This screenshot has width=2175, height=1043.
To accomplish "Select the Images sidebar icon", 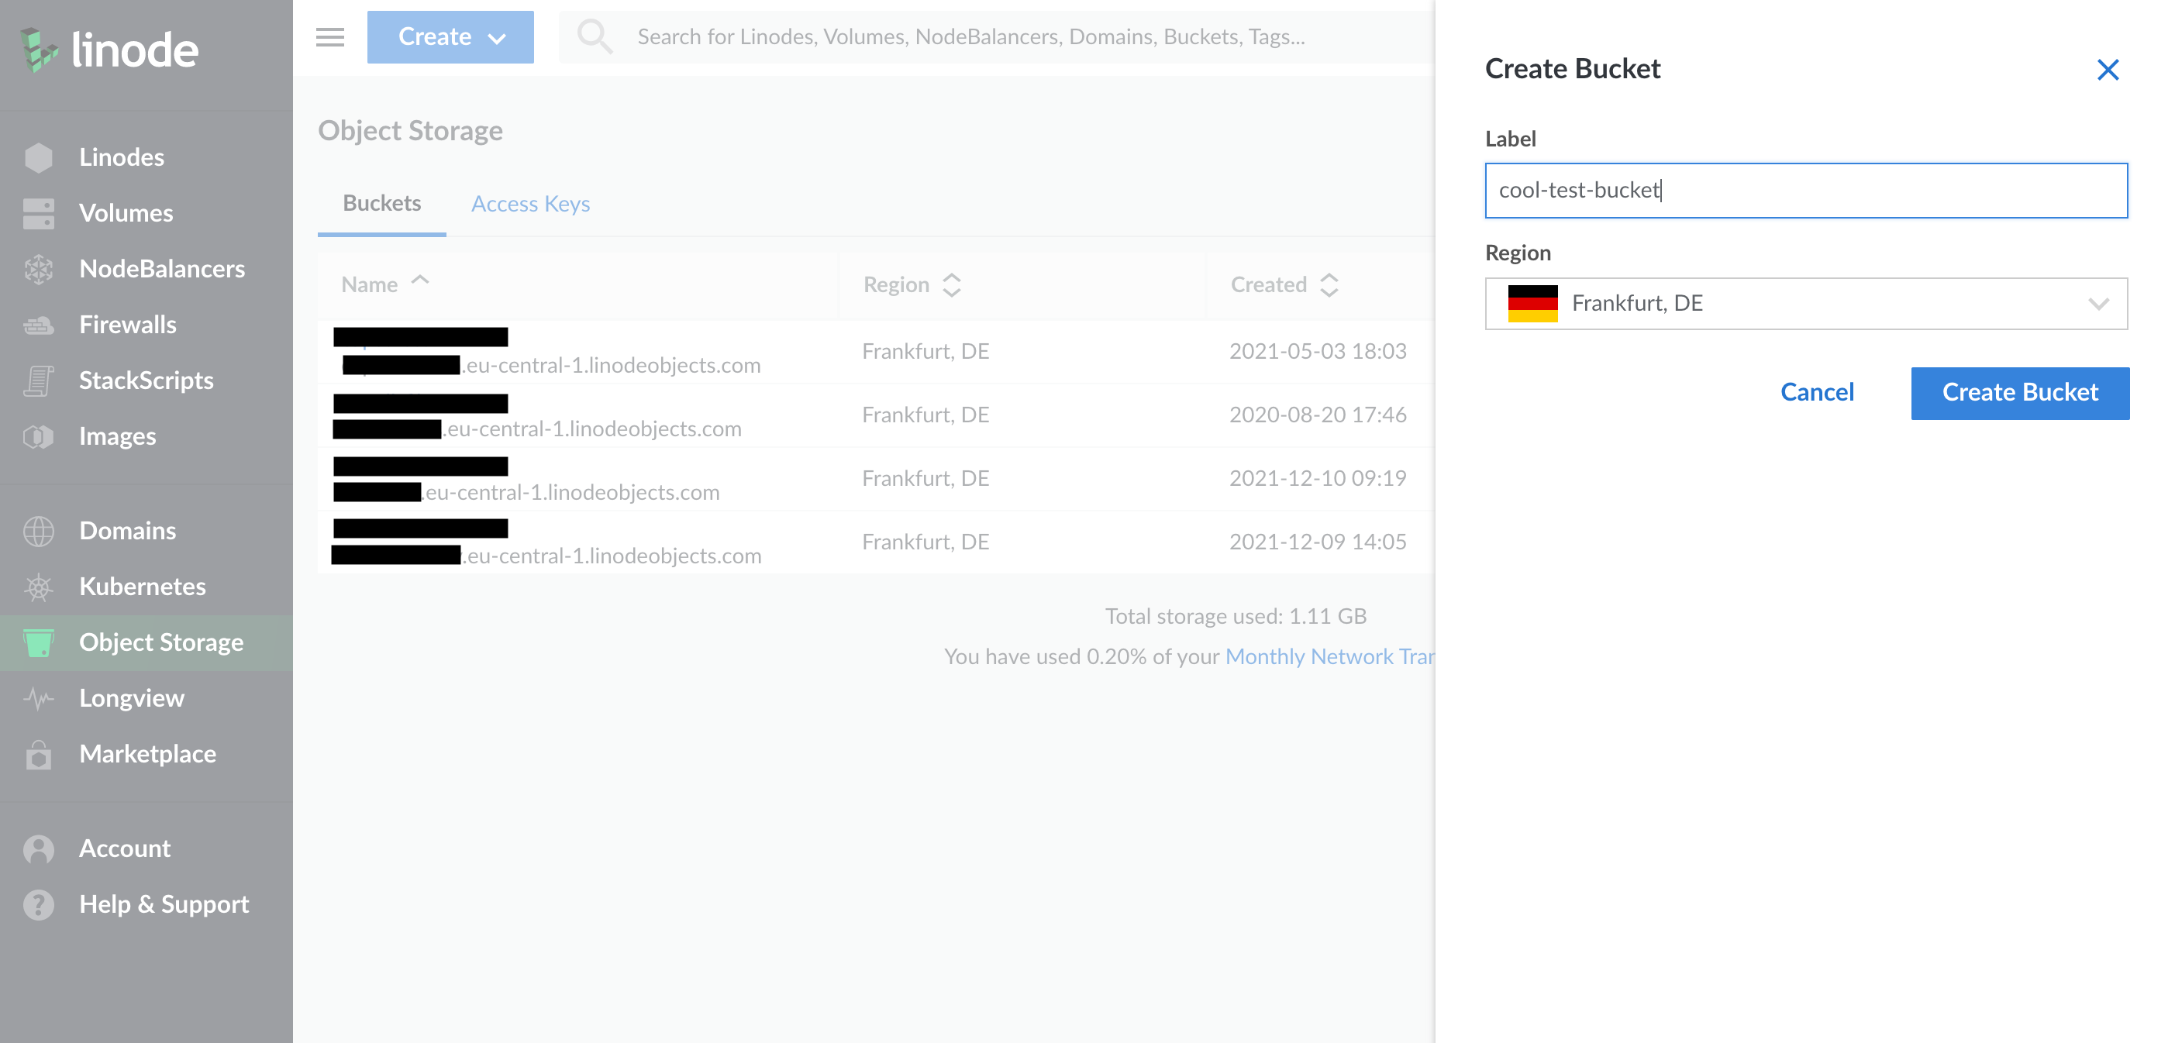I will click(x=37, y=436).
